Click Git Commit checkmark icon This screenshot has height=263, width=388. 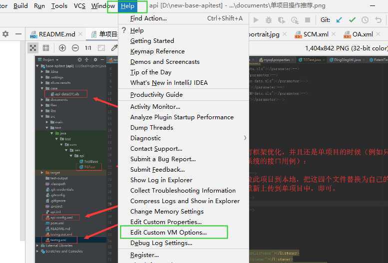click(352, 20)
